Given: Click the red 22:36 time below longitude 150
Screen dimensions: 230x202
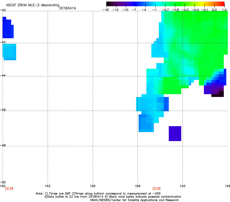Looking at the screenshot, I should click(9, 189).
